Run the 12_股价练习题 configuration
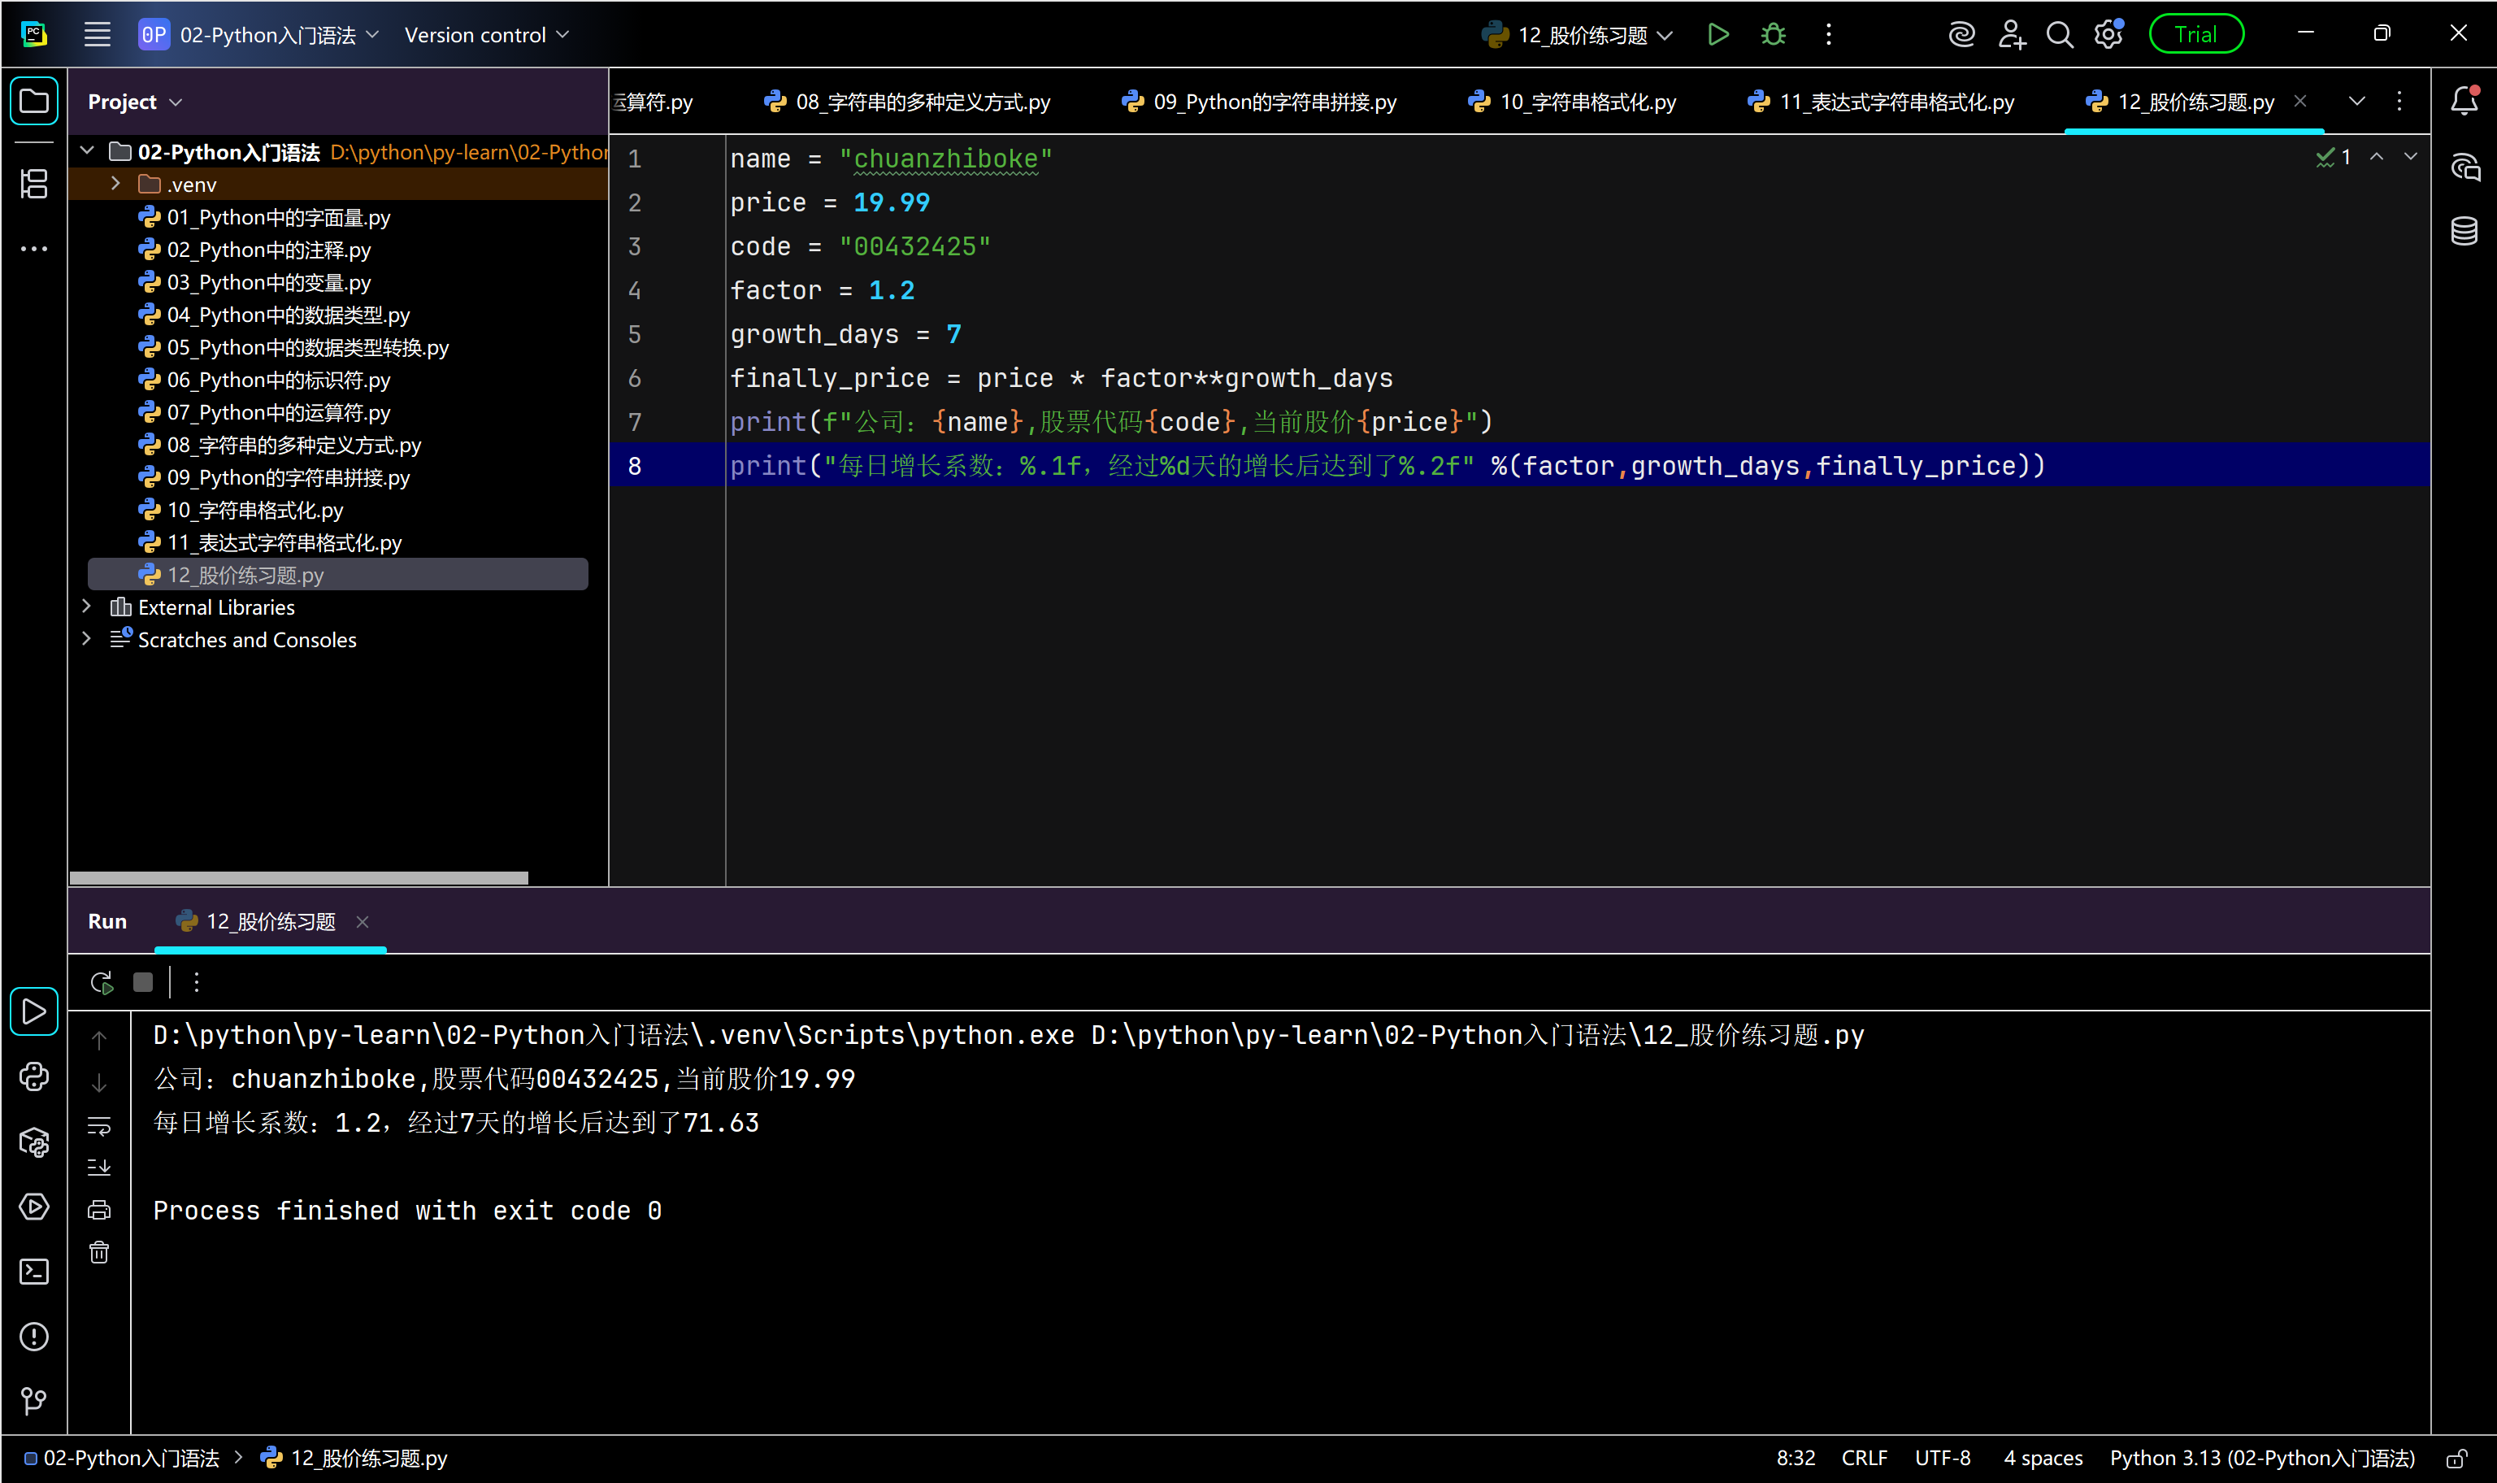The image size is (2497, 1483). (x=1717, y=35)
